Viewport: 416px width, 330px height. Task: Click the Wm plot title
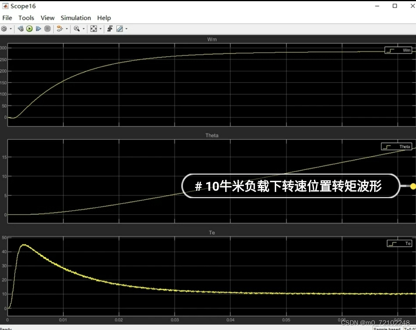click(212, 39)
